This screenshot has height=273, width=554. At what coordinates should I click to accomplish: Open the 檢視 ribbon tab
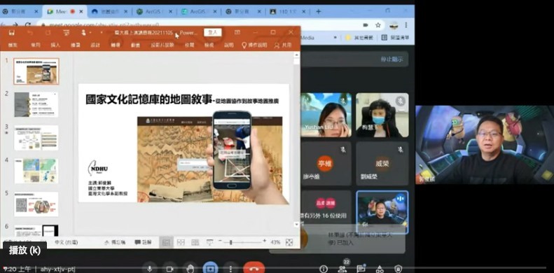209,45
